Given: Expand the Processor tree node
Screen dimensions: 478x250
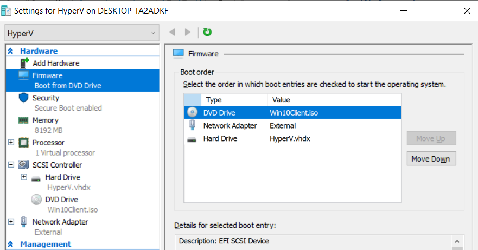Looking at the screenshot, I should point(11,143).
